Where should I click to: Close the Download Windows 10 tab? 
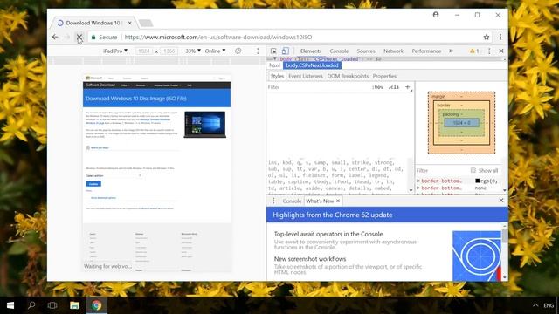click(130, 23)
